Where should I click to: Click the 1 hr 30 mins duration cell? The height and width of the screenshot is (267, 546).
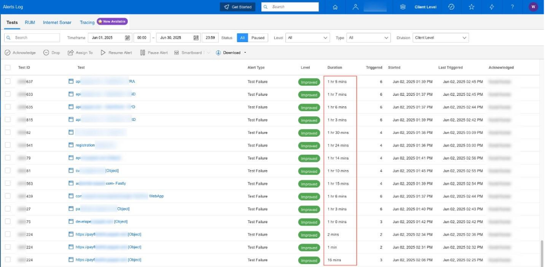pyautogui.click(x=338, y=133)
